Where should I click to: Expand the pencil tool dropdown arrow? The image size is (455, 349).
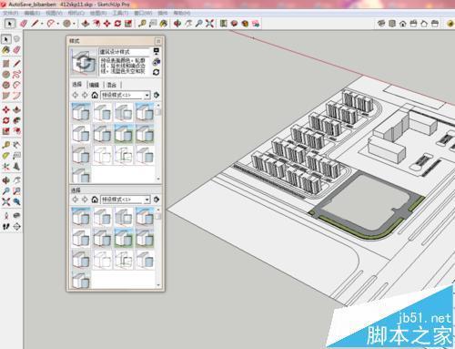[x=42, y=24]
